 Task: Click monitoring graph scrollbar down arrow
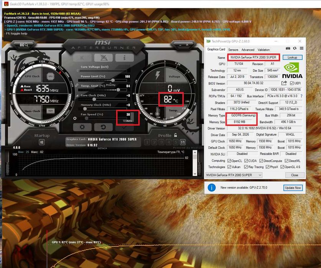(x=195, y=174)
